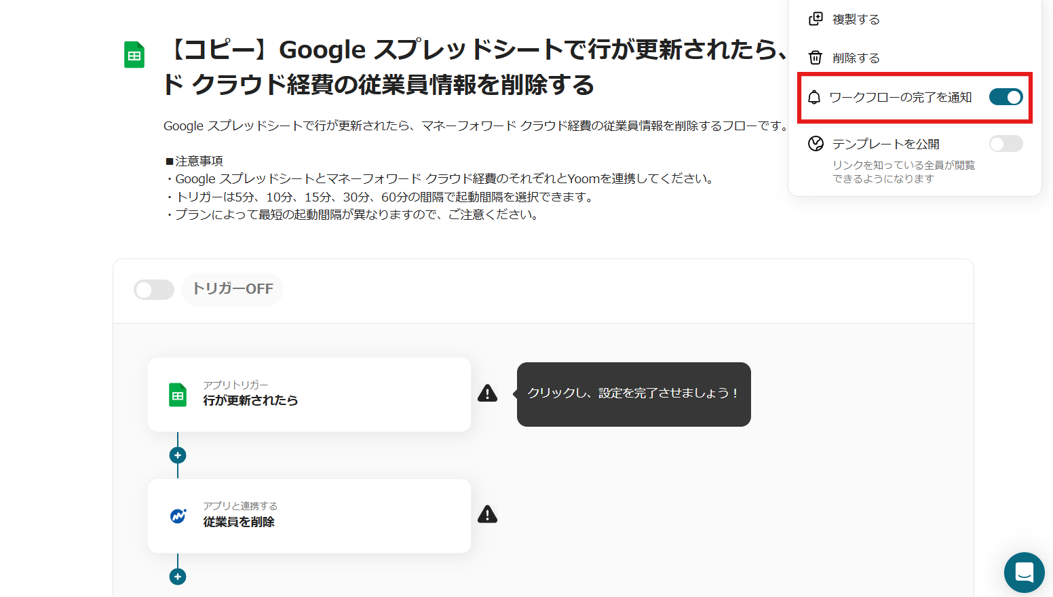
Task: Click the Google Sheets icon beside flow title
Action: pos(134,55)
